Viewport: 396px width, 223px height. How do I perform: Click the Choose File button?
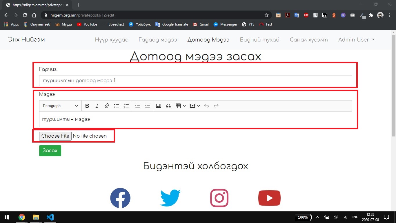click(x=55, y=136)
